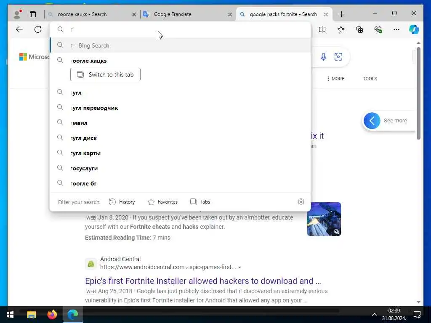Image resolution: width=431 pixels, height=323 pixels.
Task: Open visual search camera icon
Action: coord(338,57)
